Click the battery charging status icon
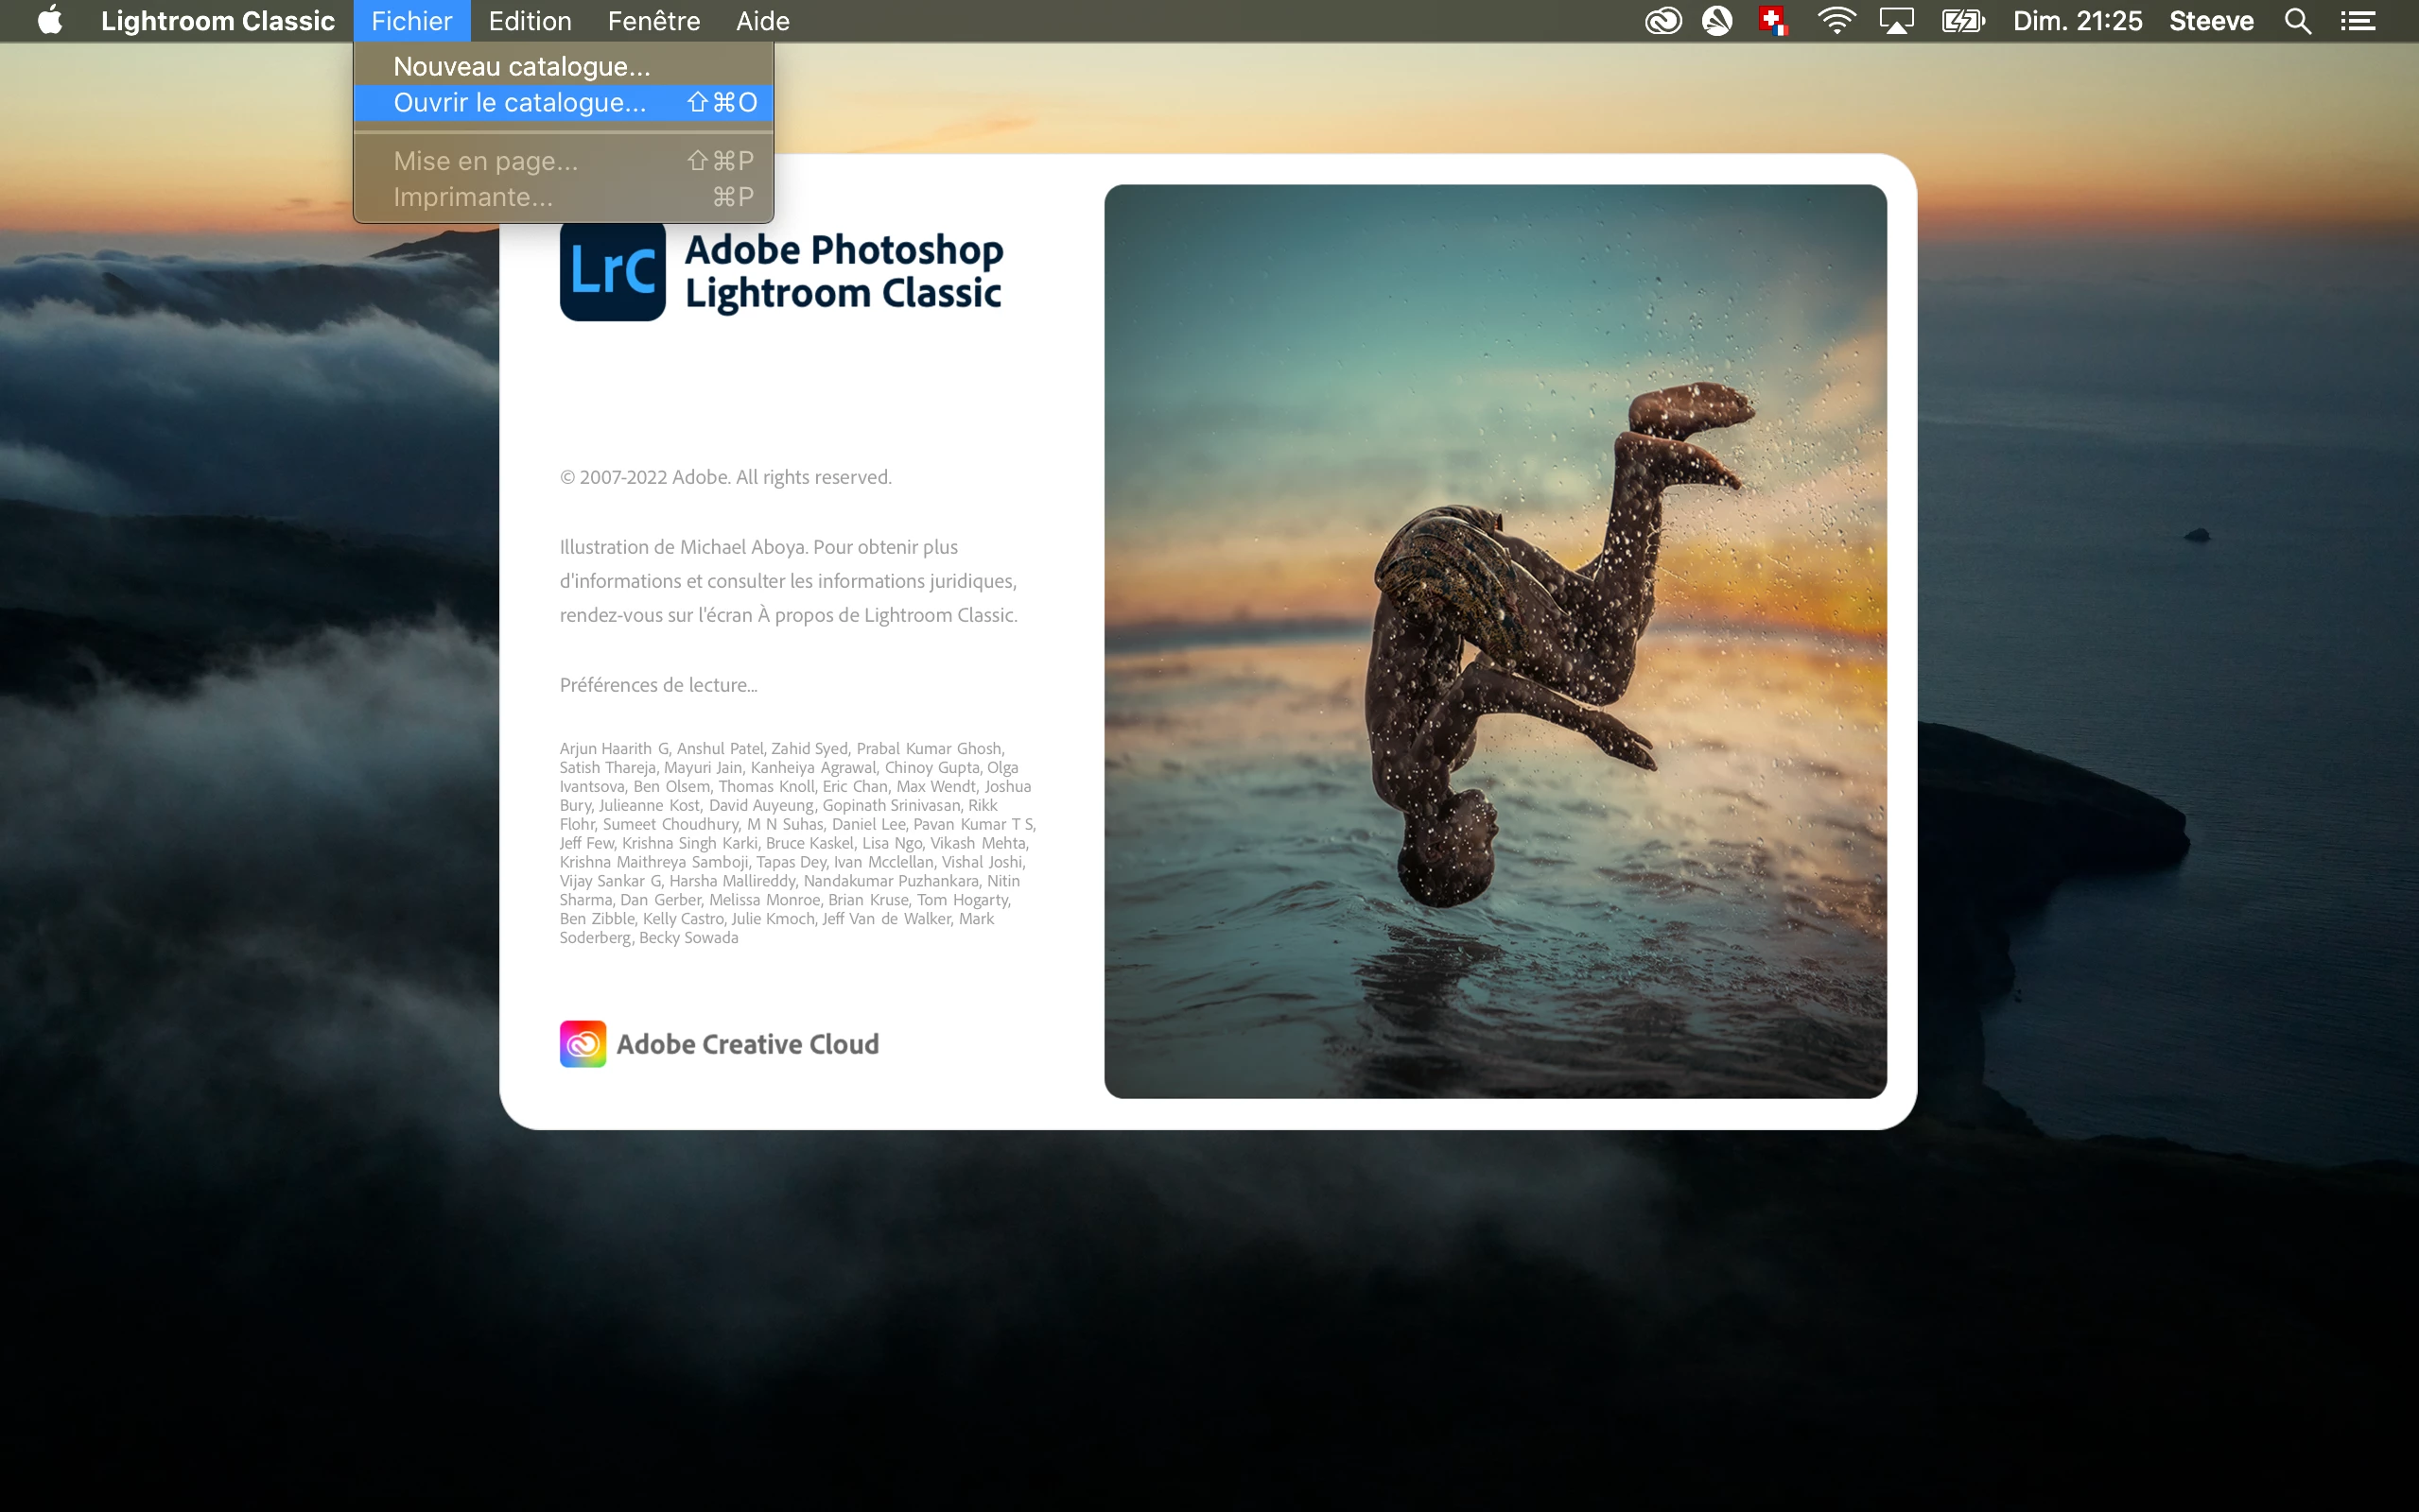Viewport: 2419px width, 1512px height. [1962, 21]
